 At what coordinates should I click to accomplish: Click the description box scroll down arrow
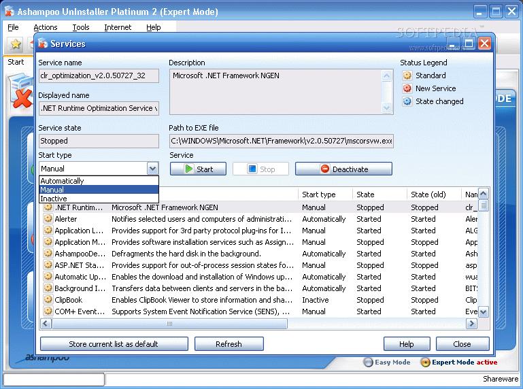click(x=386, y=107)
